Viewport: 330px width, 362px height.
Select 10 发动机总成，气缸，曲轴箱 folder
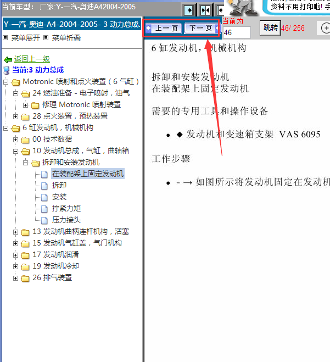point(81,151)
